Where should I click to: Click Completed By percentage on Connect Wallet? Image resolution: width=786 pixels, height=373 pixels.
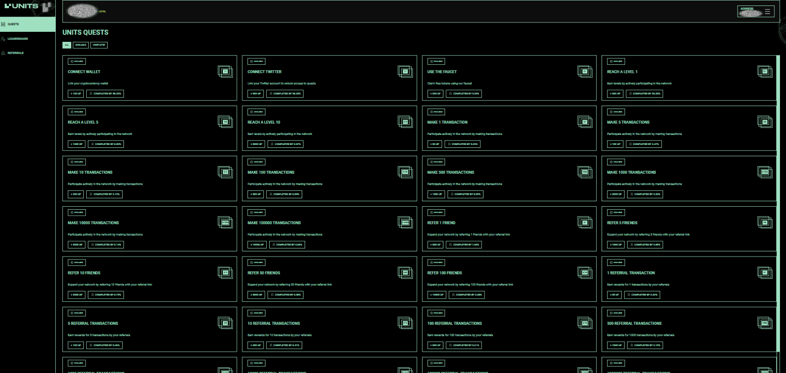click(x=105, y=94)
